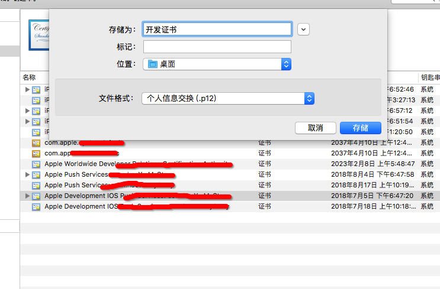
Task: Open the 文件格式 dropdown showing .p12
Action: 228,98
